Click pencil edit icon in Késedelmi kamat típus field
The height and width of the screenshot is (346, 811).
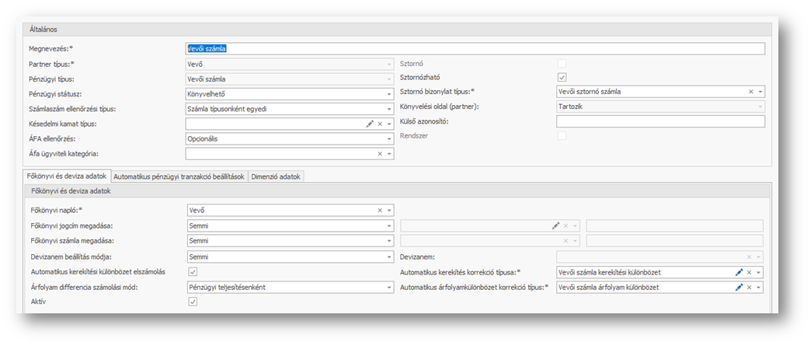[x=370, y=124]
